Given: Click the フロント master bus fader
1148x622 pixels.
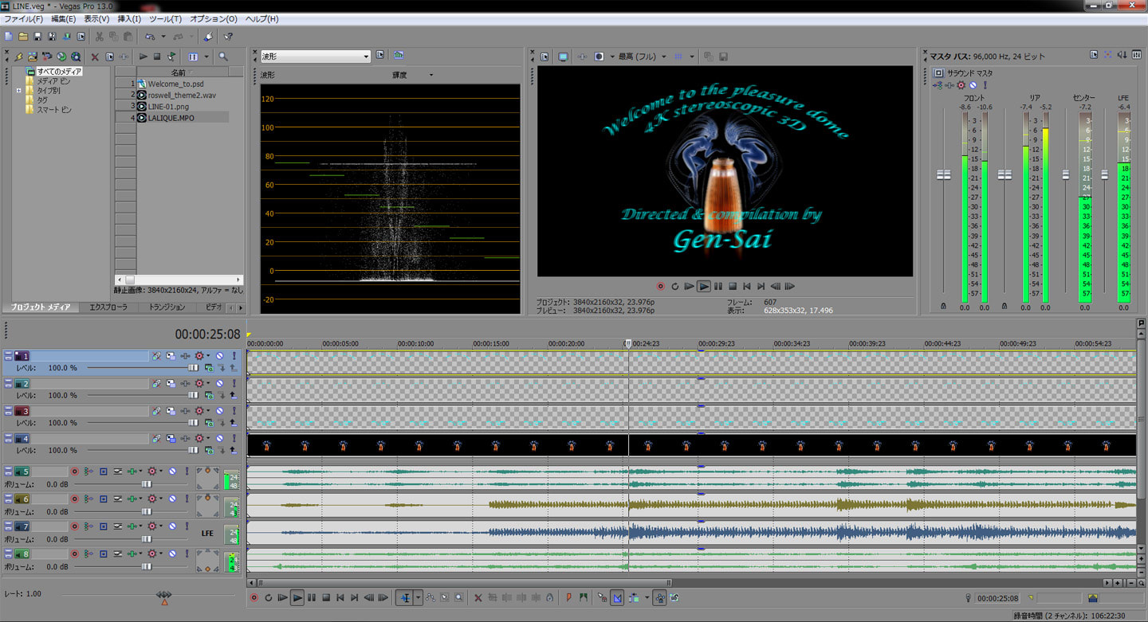Looking at the screenshot, I should tap(944, 174).
